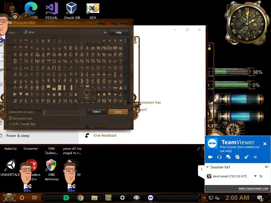271x203 pixels.
Task: Open the Give feedback link in Settings
Action: pos(105,136)
